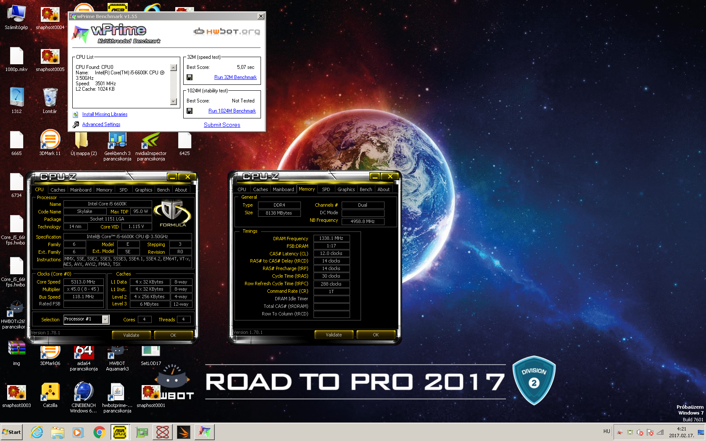Open the CINEBENCH Windows shortcut
Screen dimensions: 706x441
(x=84, y=397)
